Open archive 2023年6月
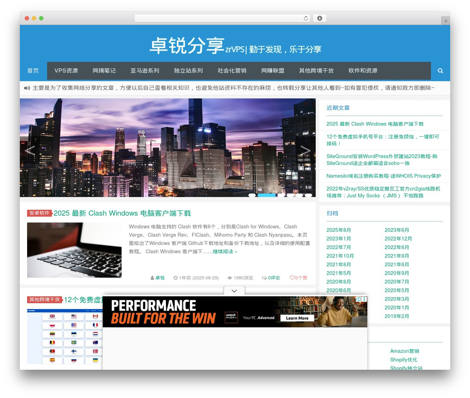 coord(397,230)
